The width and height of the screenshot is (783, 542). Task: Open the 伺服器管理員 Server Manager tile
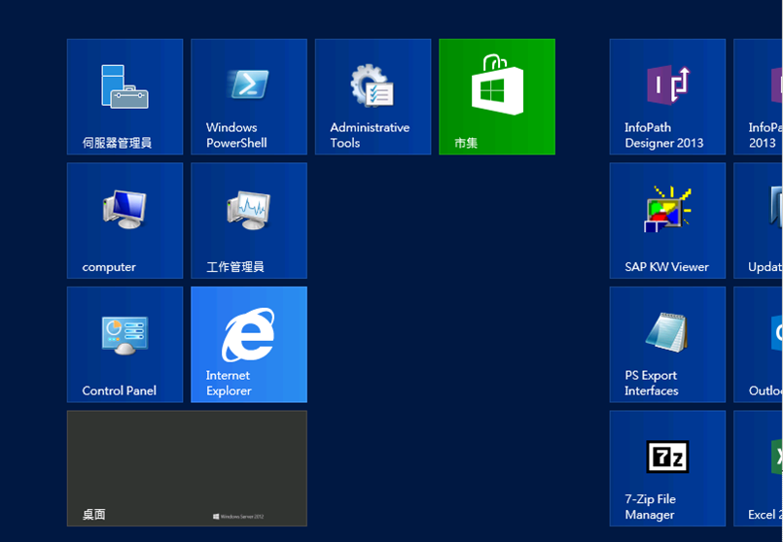(x=125, y=97)
